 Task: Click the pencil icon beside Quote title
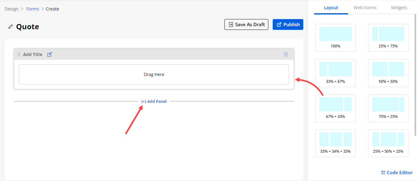[11, 27]
